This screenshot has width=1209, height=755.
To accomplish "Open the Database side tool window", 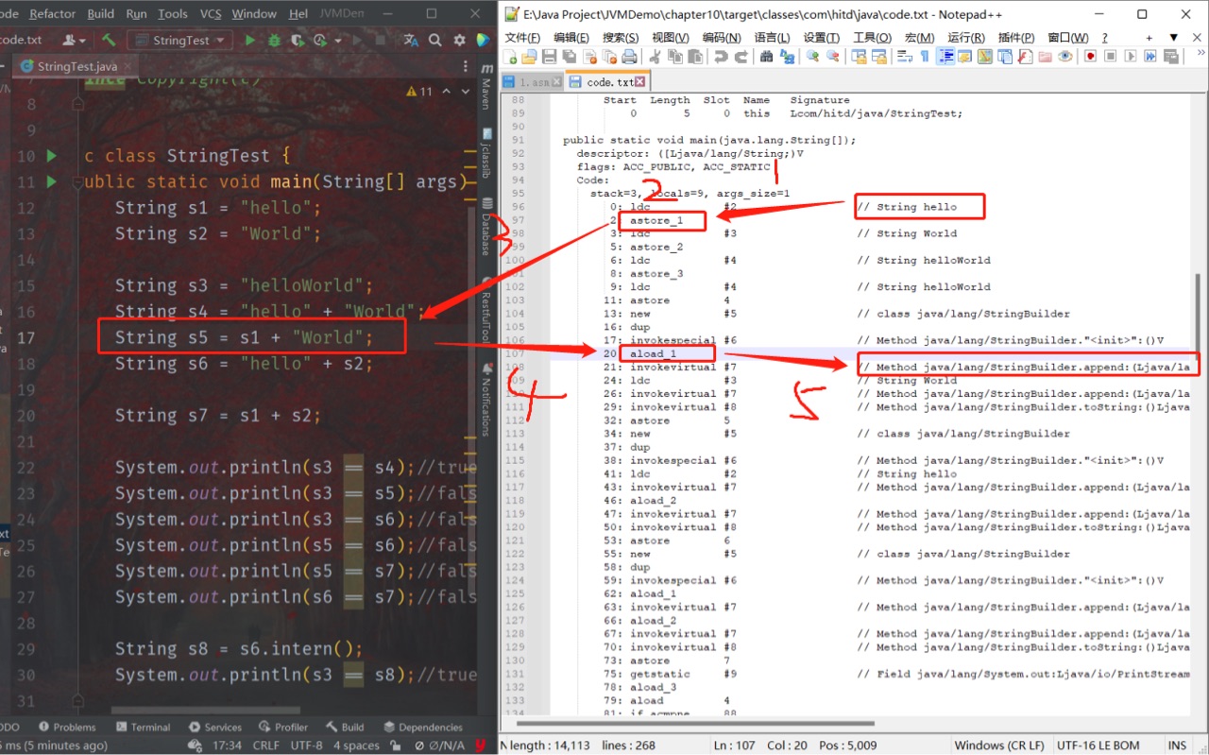I will click(486, 227).
